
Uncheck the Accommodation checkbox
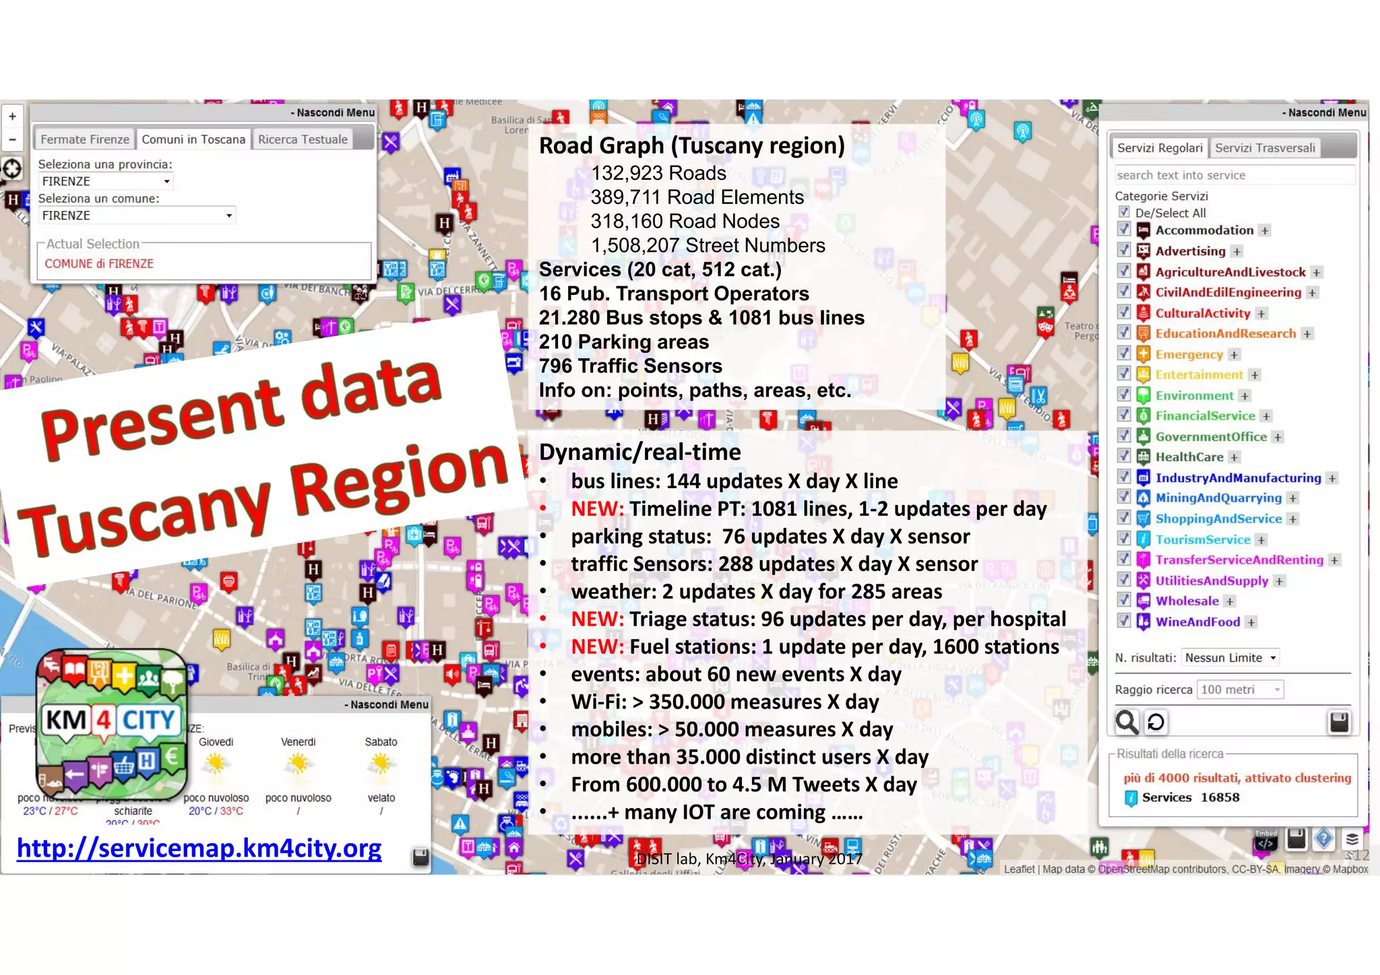tap(1124, 229)
